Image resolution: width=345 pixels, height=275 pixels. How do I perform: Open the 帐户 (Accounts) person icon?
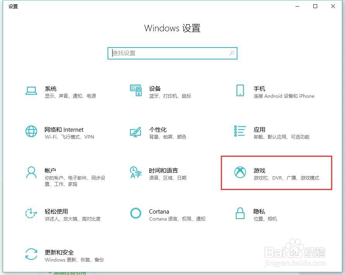(31, 172)
